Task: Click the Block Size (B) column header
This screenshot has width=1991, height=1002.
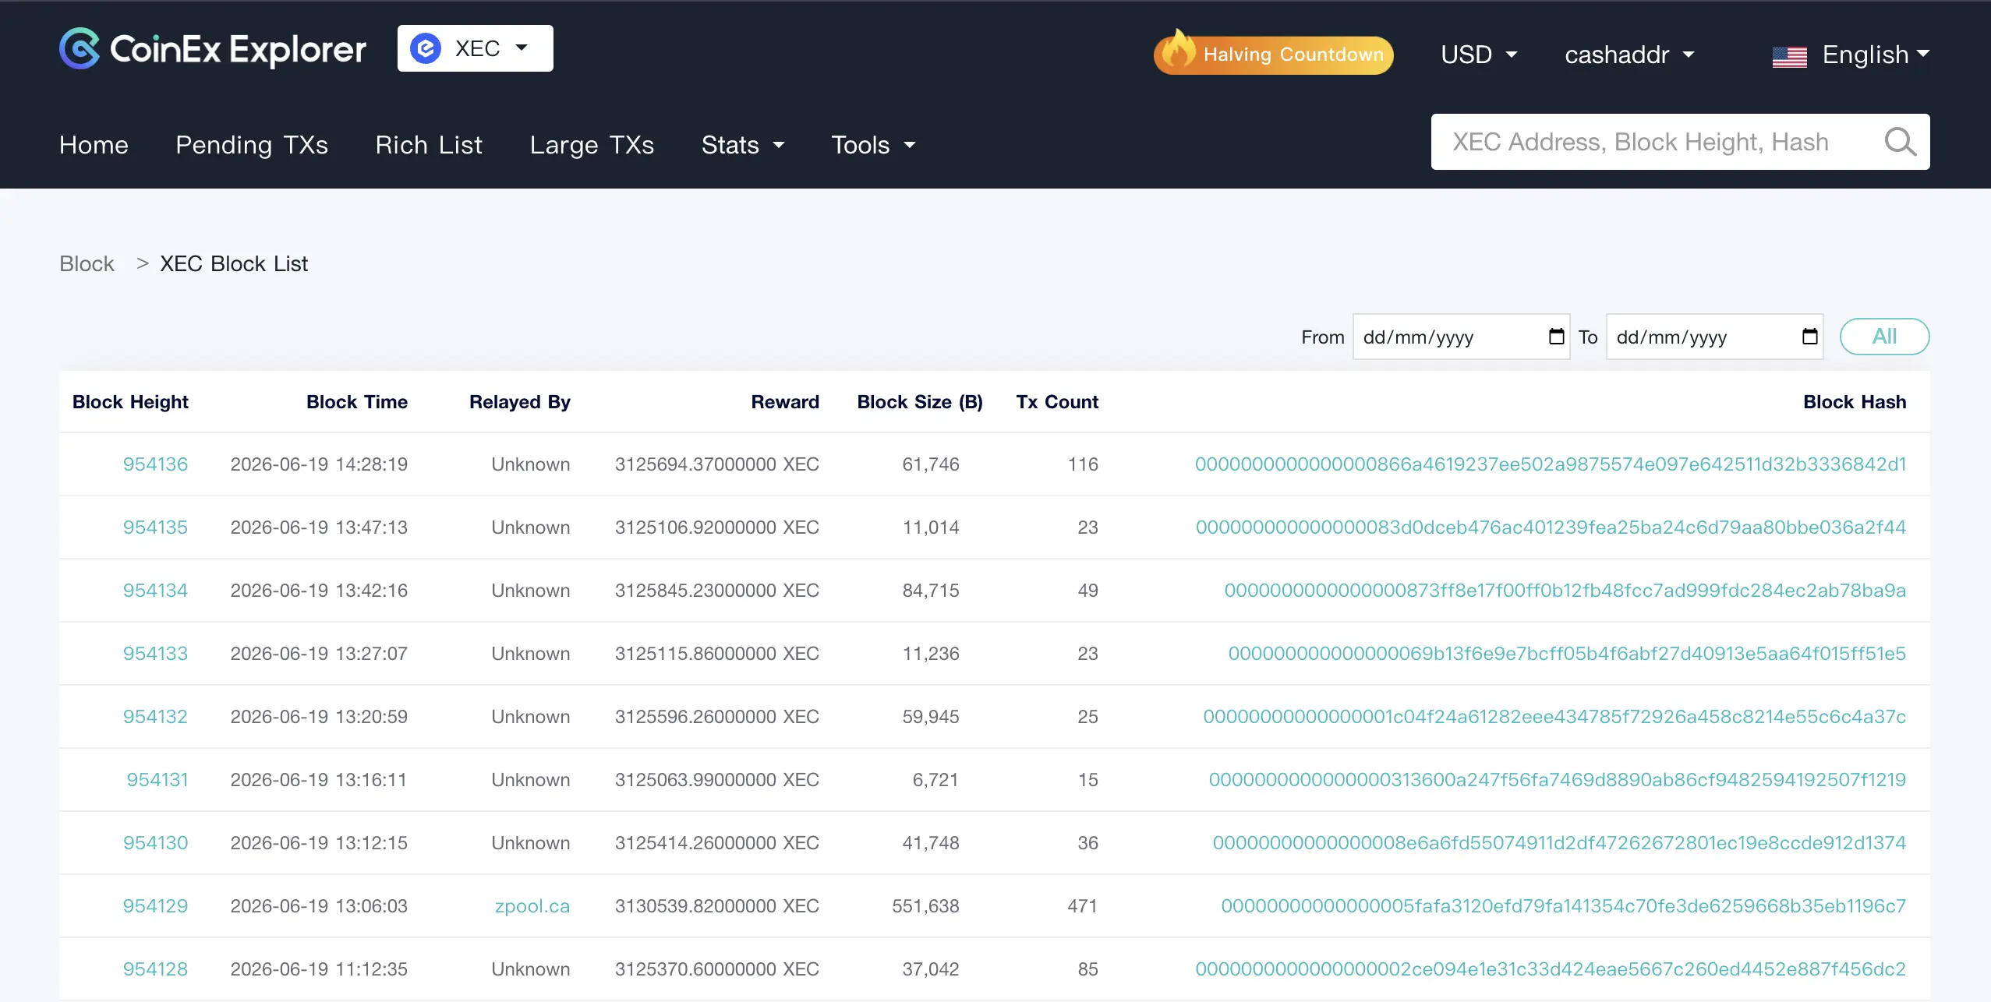Action: click(x=920, y=402)
